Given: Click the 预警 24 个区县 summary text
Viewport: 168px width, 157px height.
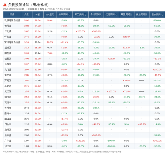Looking at the screenshot, I should tap(47, 9).
